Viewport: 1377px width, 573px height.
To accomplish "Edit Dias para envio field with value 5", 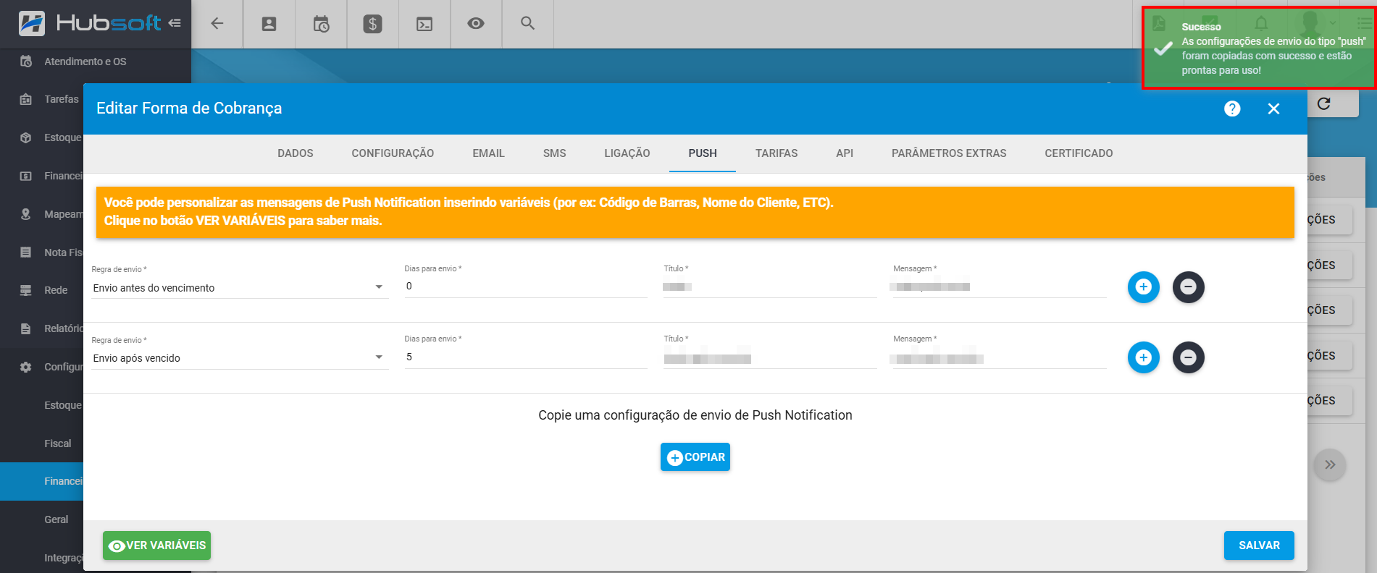I will 526,357.
